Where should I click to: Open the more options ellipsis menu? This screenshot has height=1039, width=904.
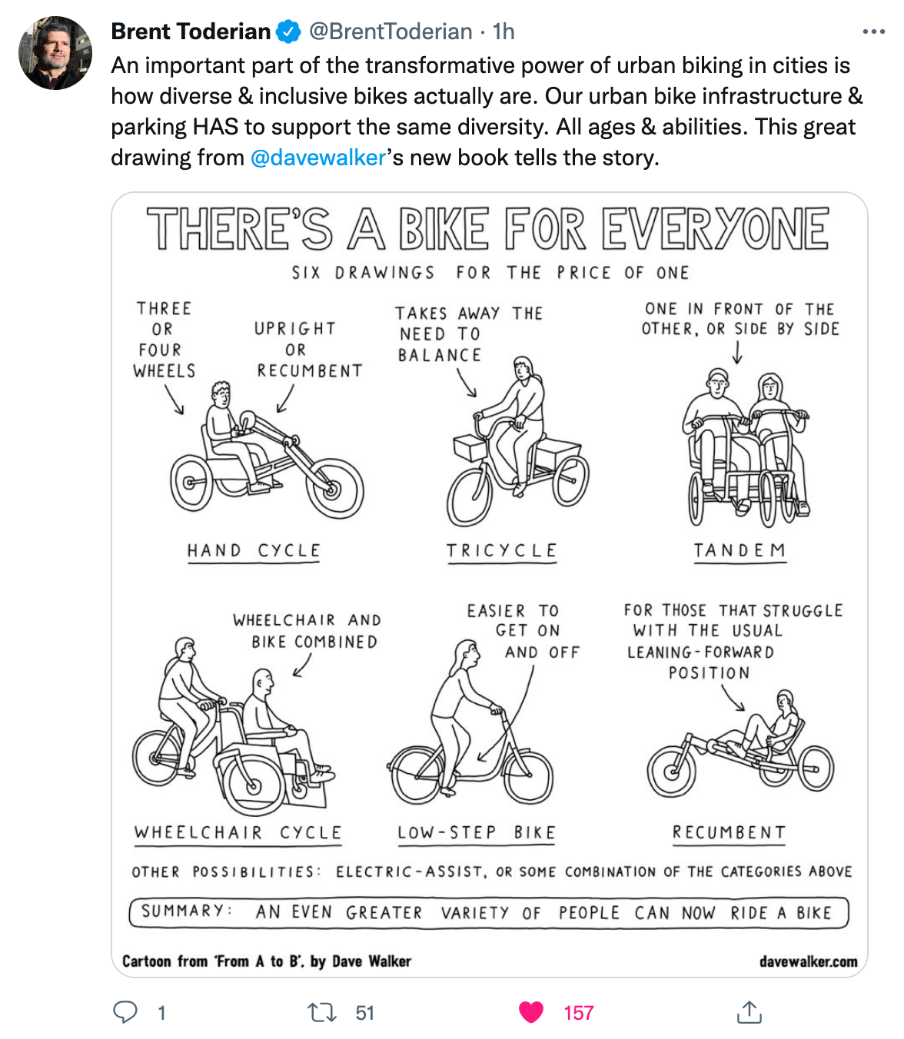coord(873,32)
